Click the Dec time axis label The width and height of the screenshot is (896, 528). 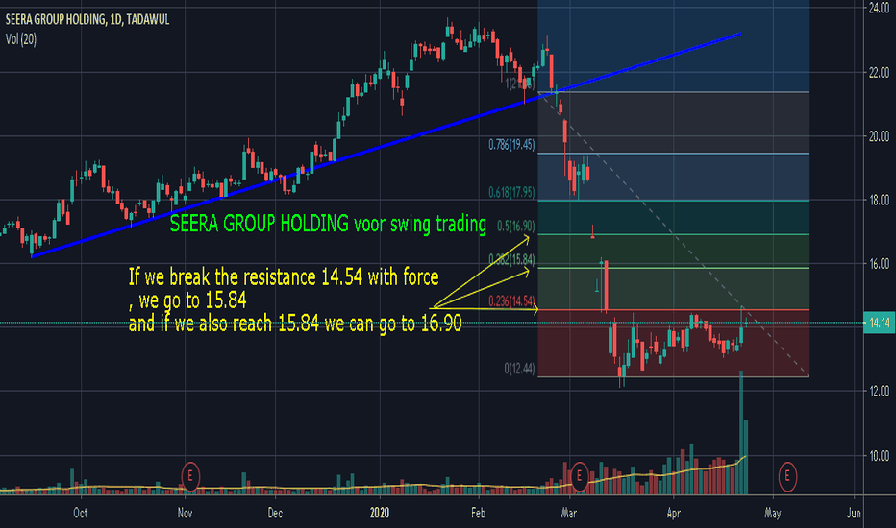pos(275,513)
